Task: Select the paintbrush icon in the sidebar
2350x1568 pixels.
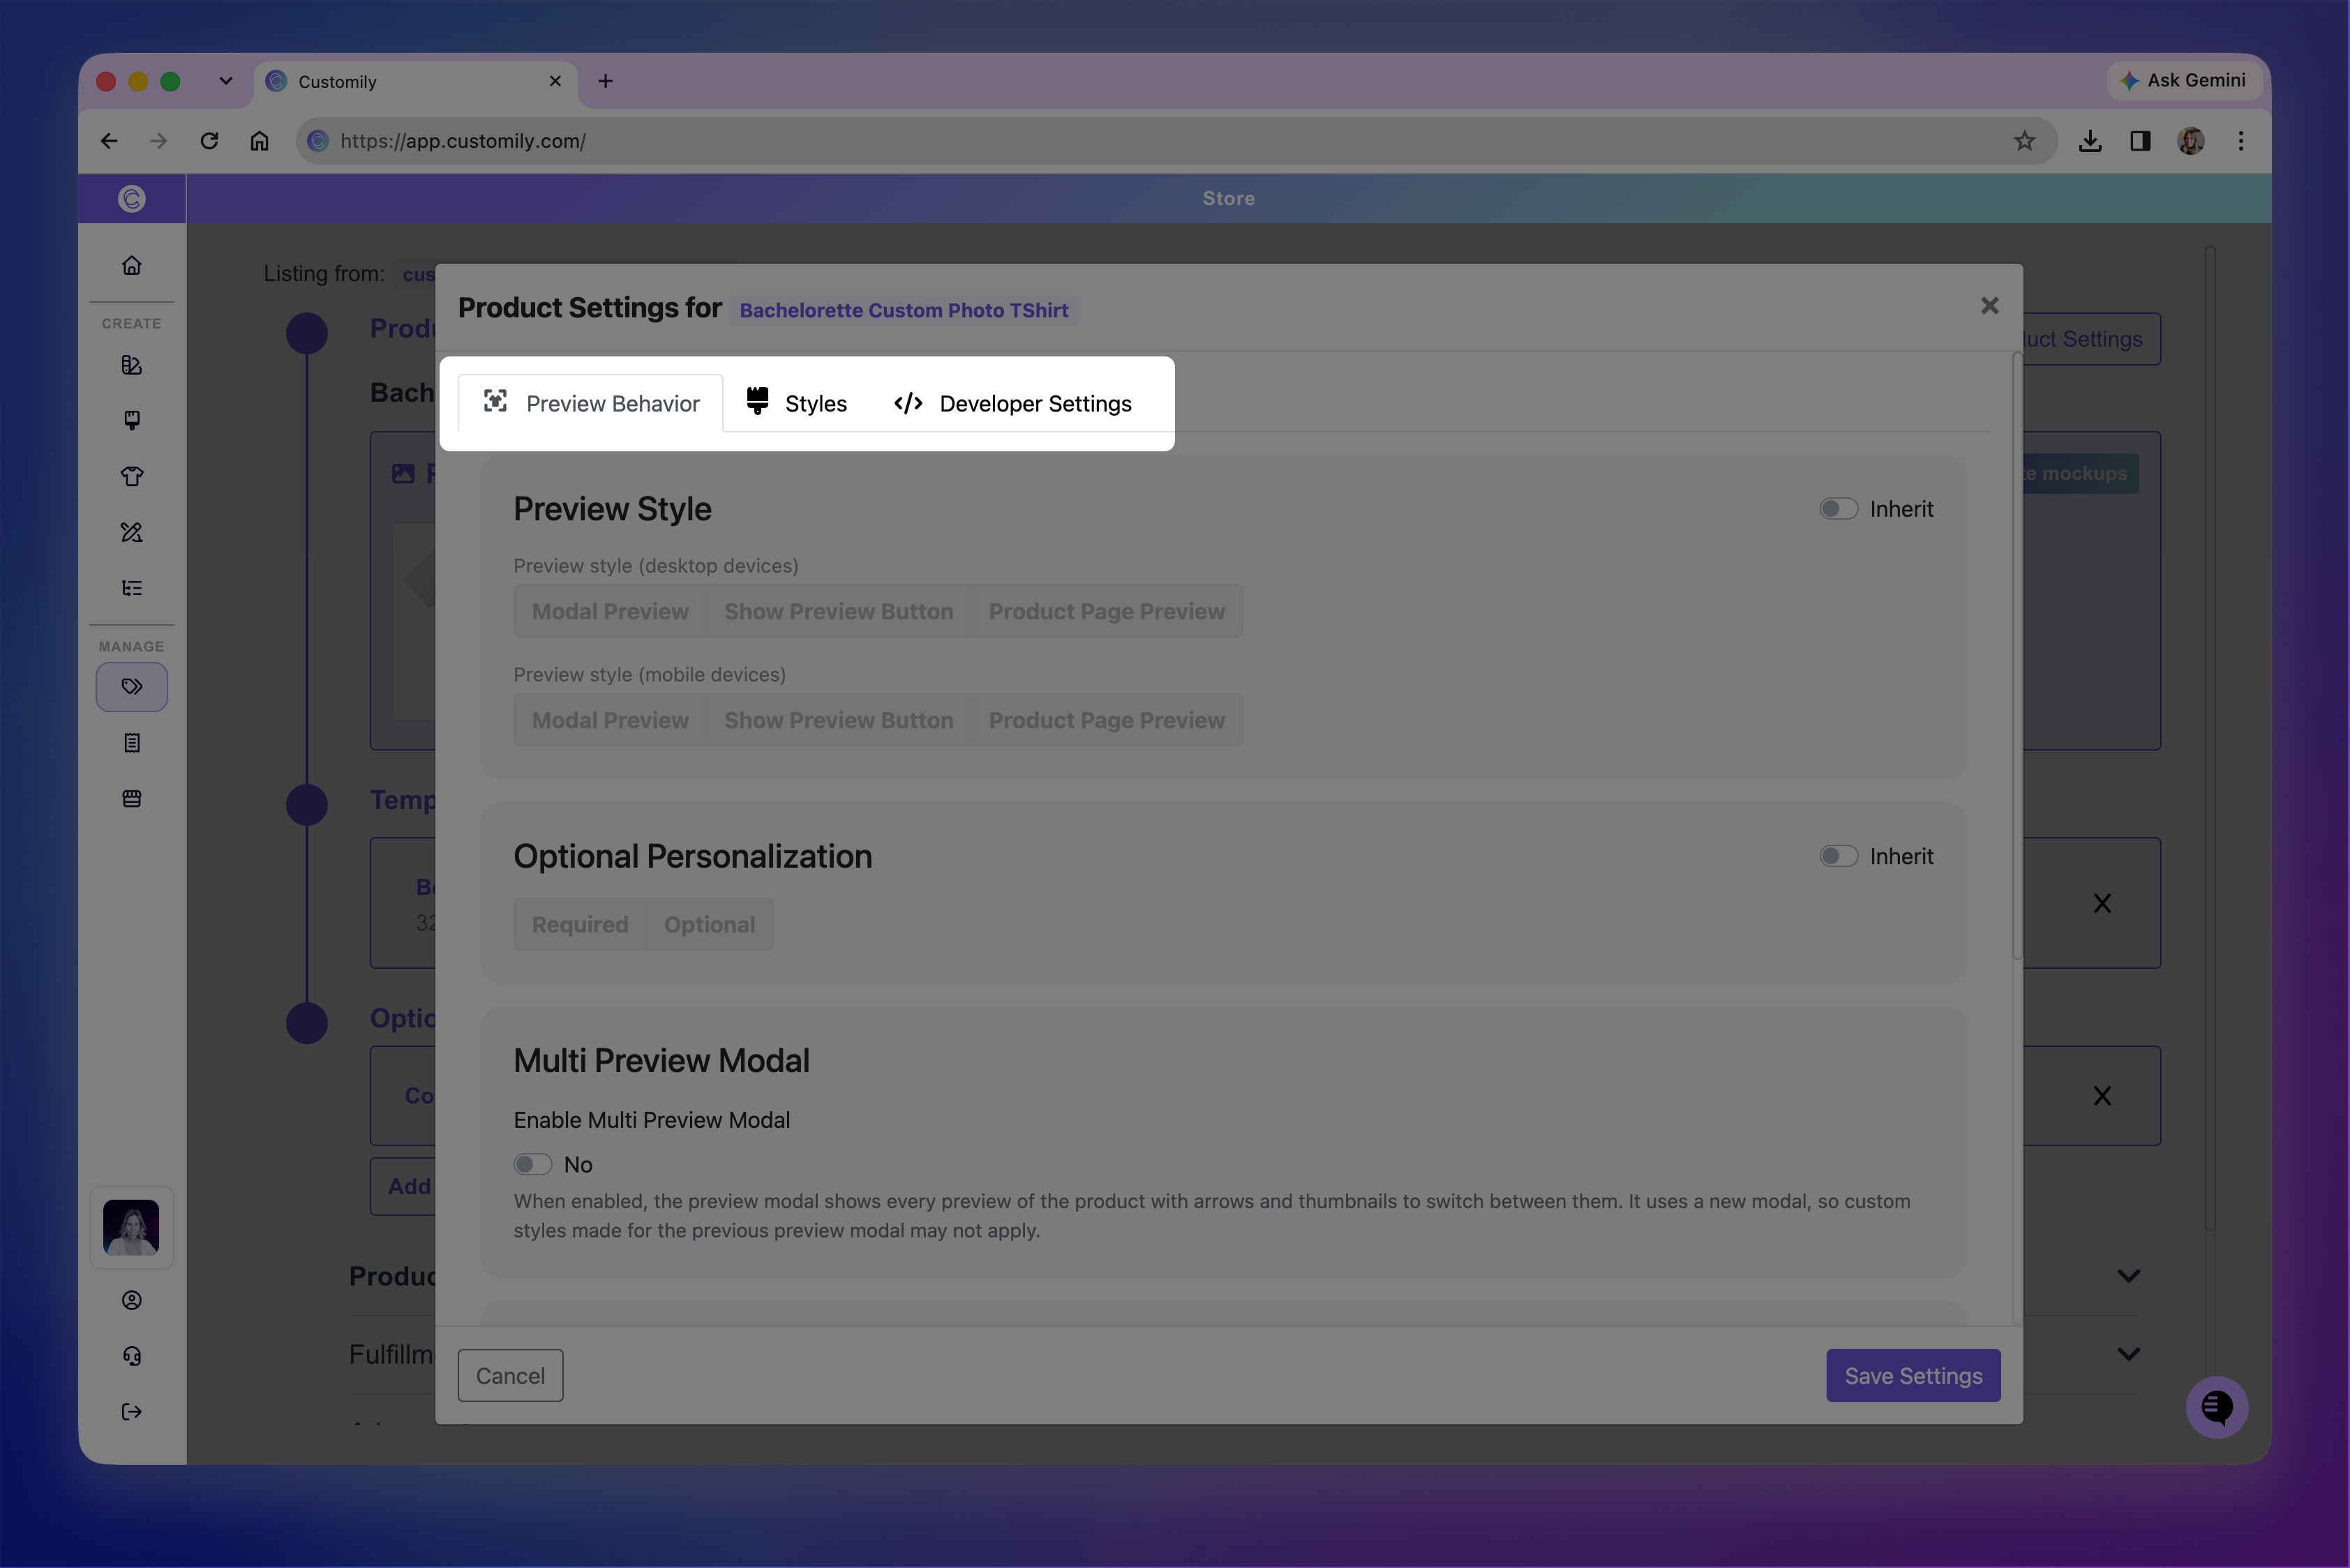Action: click(131, 420)
